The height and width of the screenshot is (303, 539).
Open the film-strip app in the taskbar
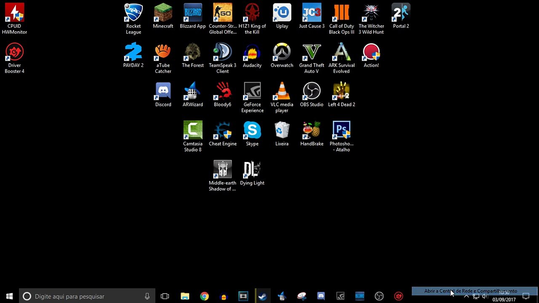[243, 296]
